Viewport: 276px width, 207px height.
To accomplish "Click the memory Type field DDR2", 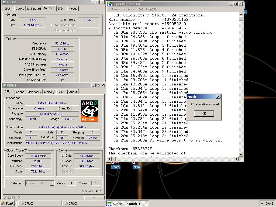I will pos(32,20).
